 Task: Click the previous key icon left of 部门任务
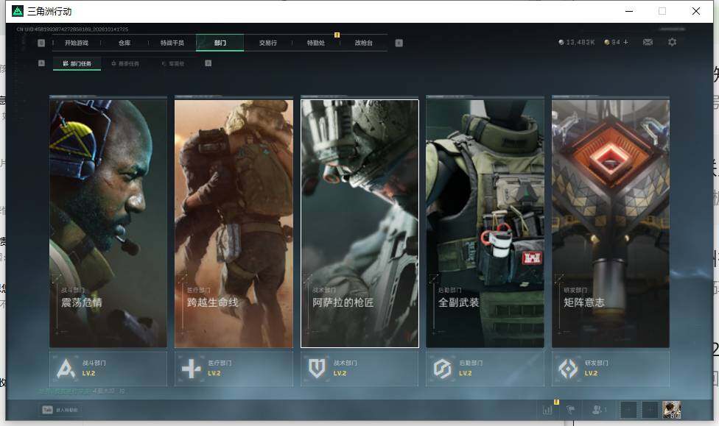coord(41,63)
